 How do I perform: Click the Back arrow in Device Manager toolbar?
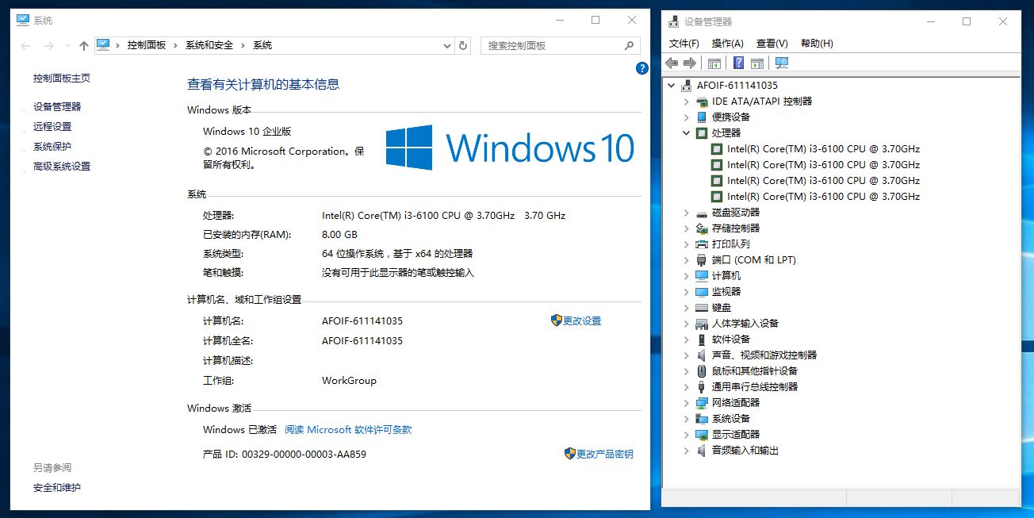(x=672, y=63)
